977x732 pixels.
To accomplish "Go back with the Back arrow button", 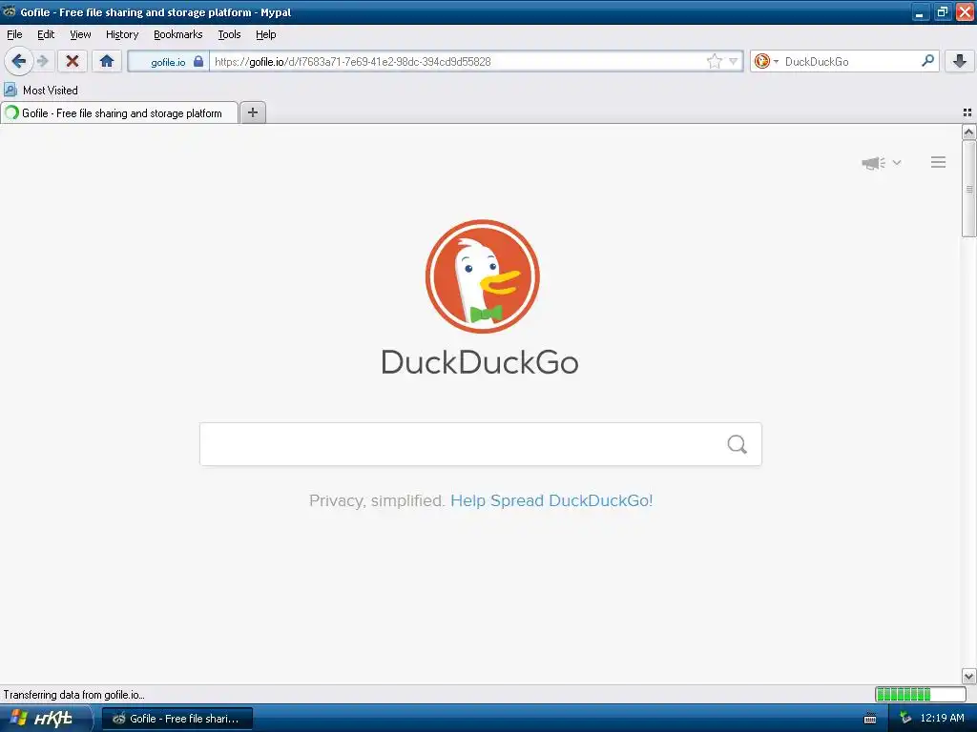I will coord(19,61).
